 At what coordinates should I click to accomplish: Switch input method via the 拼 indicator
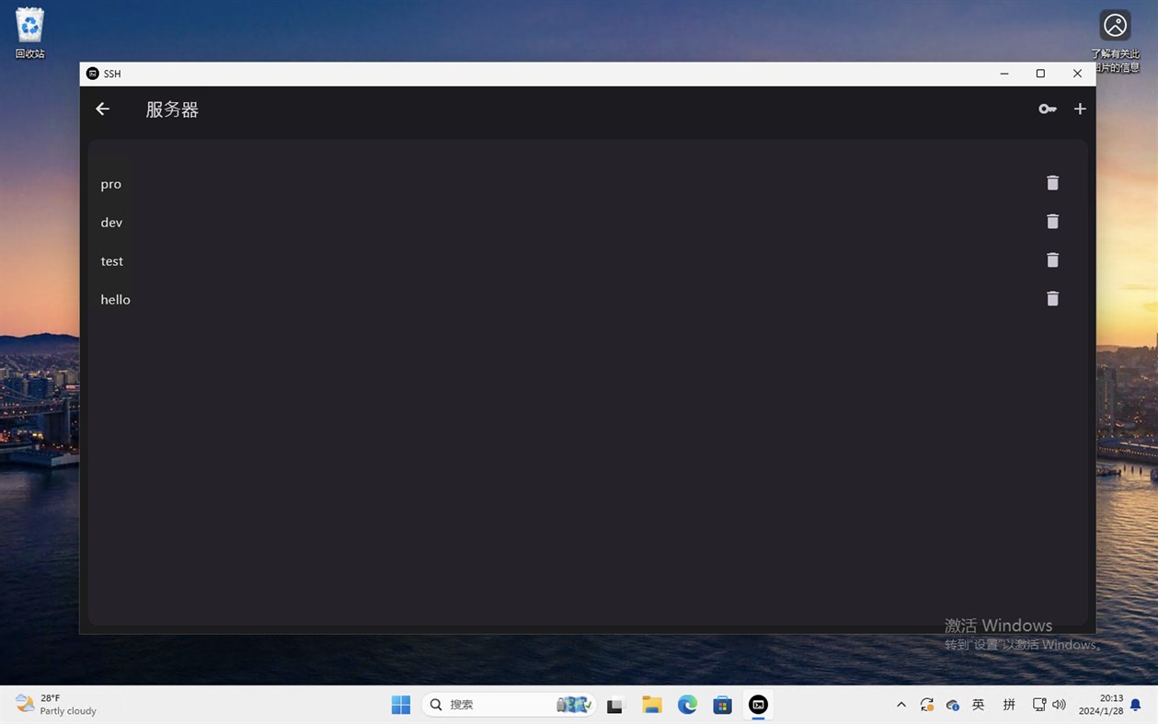[x=1008, y=705]
